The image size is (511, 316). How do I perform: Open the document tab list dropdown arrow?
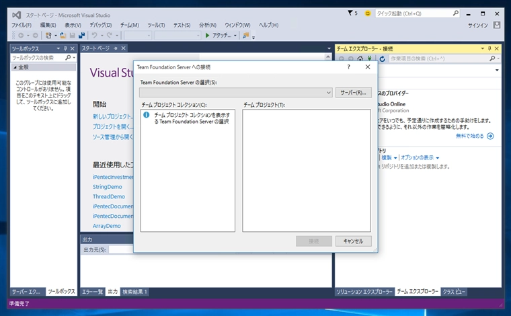tap(329, 48)
